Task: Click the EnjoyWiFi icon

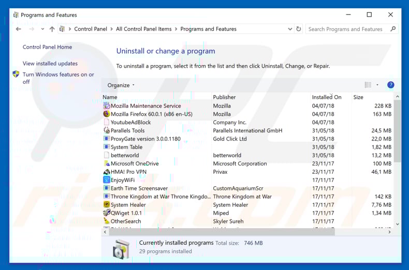Action: point(107,180)
